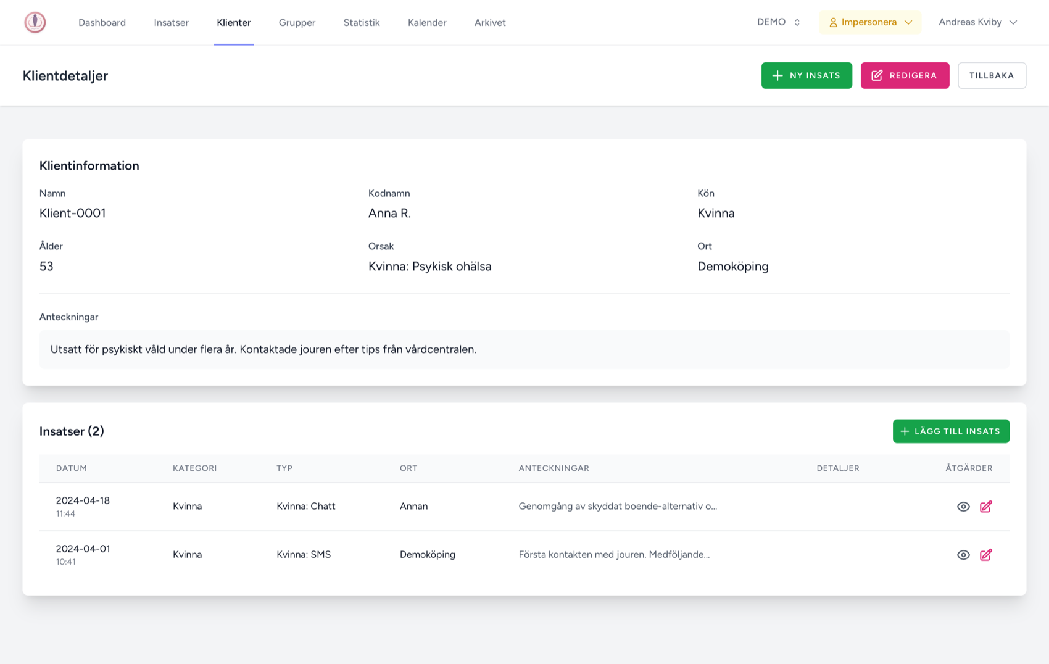Click the Typ column header

pos(284,468)
